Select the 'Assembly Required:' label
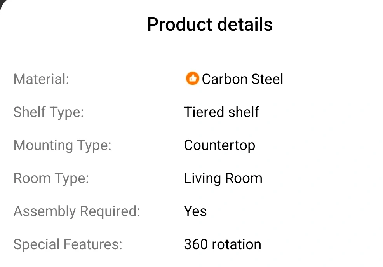This screenshot has width=383, height=267. tap(77, 211)
